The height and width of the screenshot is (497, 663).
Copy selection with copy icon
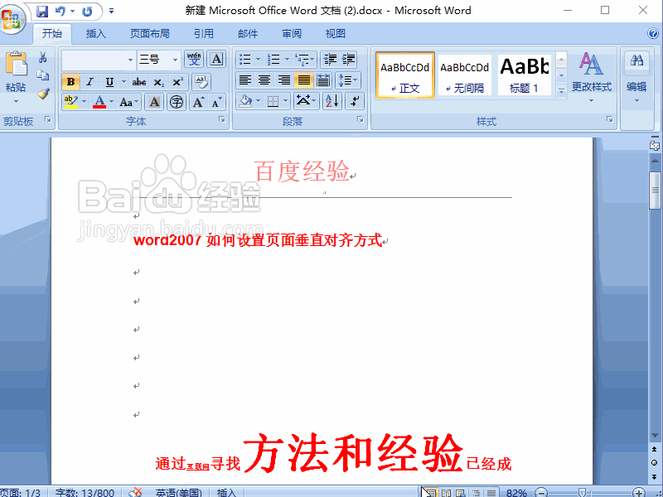point(43,75)
